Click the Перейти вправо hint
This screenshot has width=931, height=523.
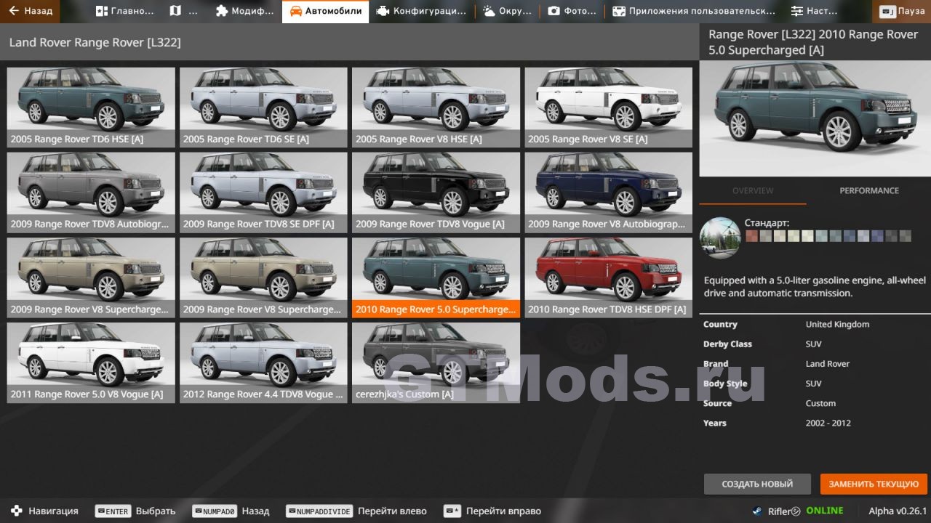(492, 511)
